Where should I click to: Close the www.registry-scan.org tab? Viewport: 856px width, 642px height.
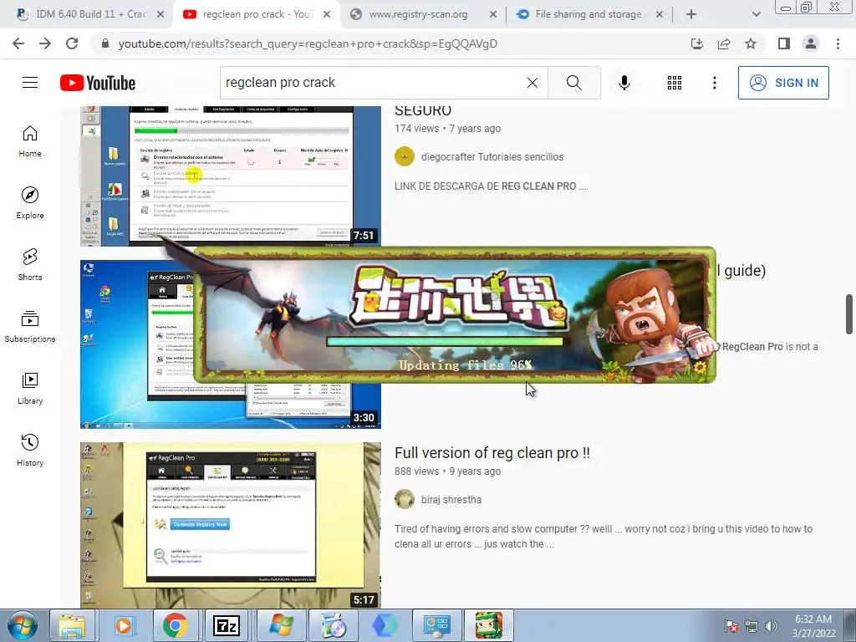point(493,14)
